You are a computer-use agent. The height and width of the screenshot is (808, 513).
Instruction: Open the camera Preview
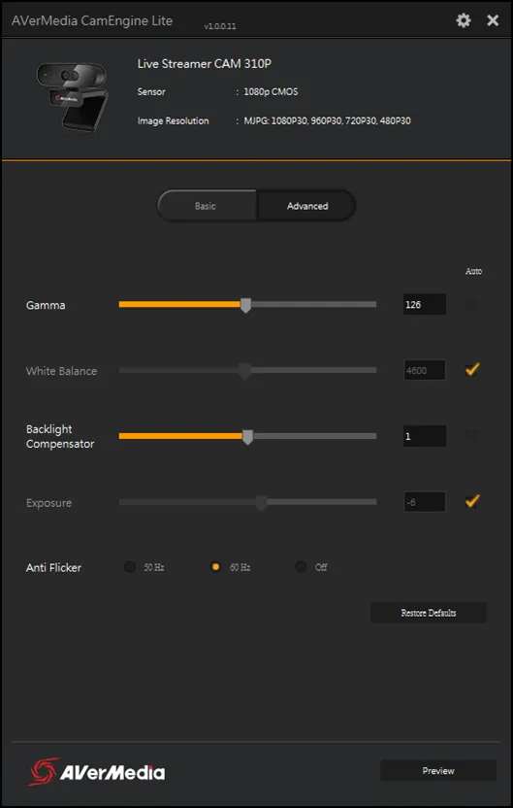click(x=438, y=771)
